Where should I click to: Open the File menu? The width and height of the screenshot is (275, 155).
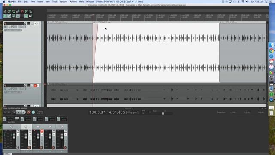[20, 1]
